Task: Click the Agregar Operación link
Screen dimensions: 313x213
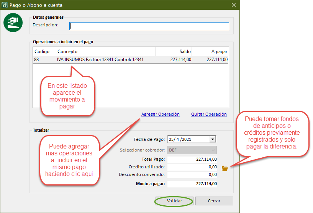Action: (160, 114)
